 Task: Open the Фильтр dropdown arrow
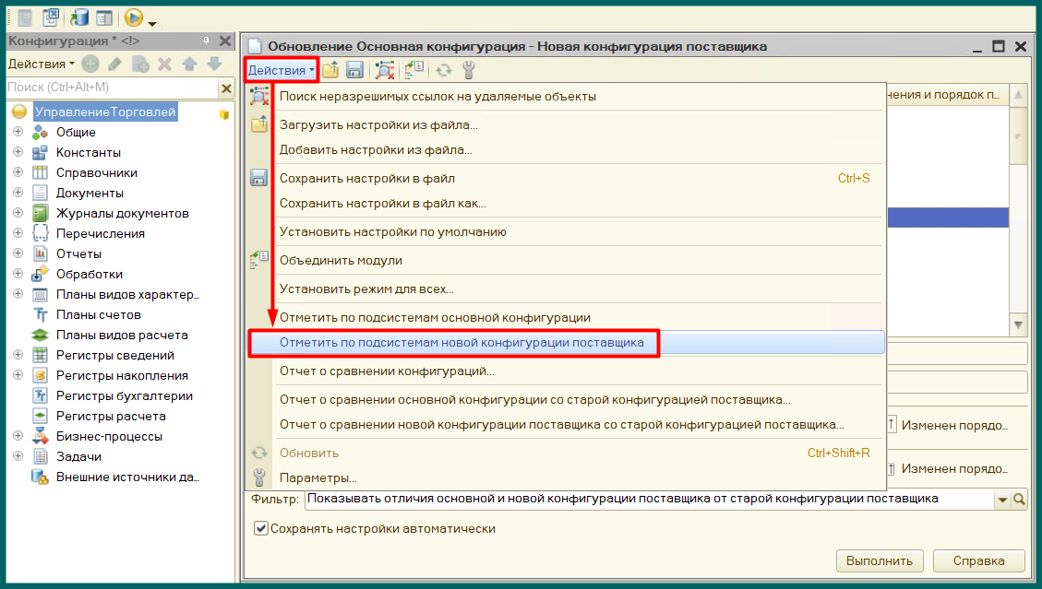tap(1002, 500)
